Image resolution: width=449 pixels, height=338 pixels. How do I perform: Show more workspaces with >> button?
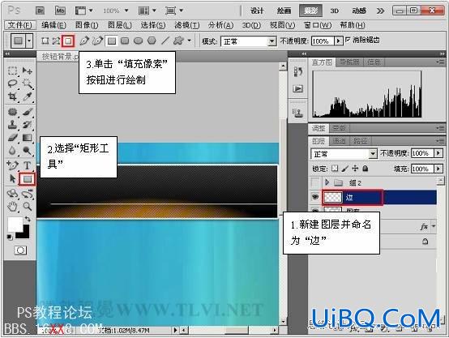[x=380, y=11]
